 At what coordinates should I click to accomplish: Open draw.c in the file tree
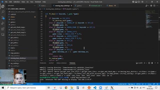point(13,17)
